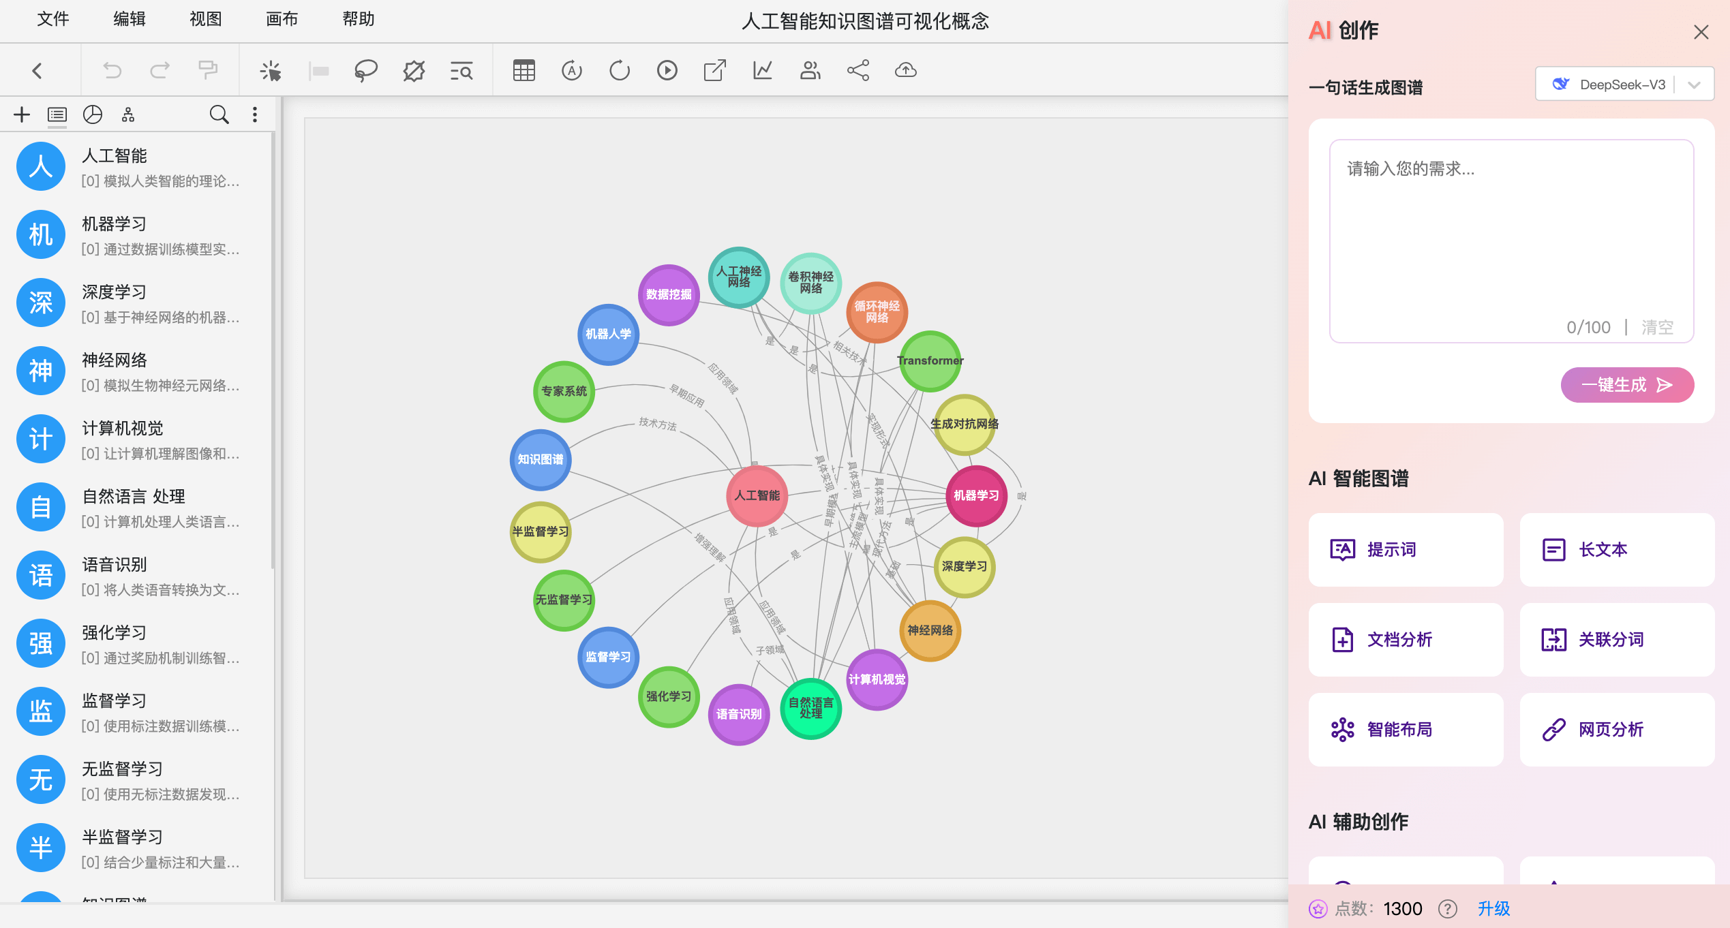Viewport: 1730px width, 928px height.
Task: Click the 升级 link
Action: coord(1493,908)
